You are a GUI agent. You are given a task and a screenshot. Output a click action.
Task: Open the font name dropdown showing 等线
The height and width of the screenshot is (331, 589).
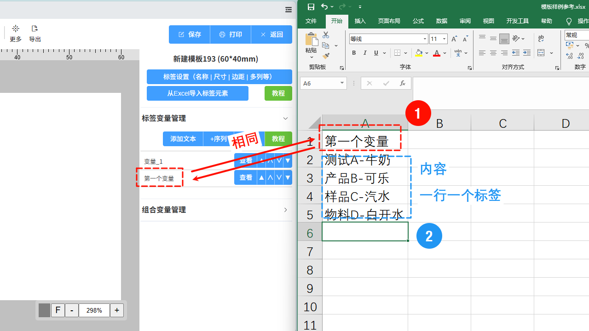click(x=425, y=39)
